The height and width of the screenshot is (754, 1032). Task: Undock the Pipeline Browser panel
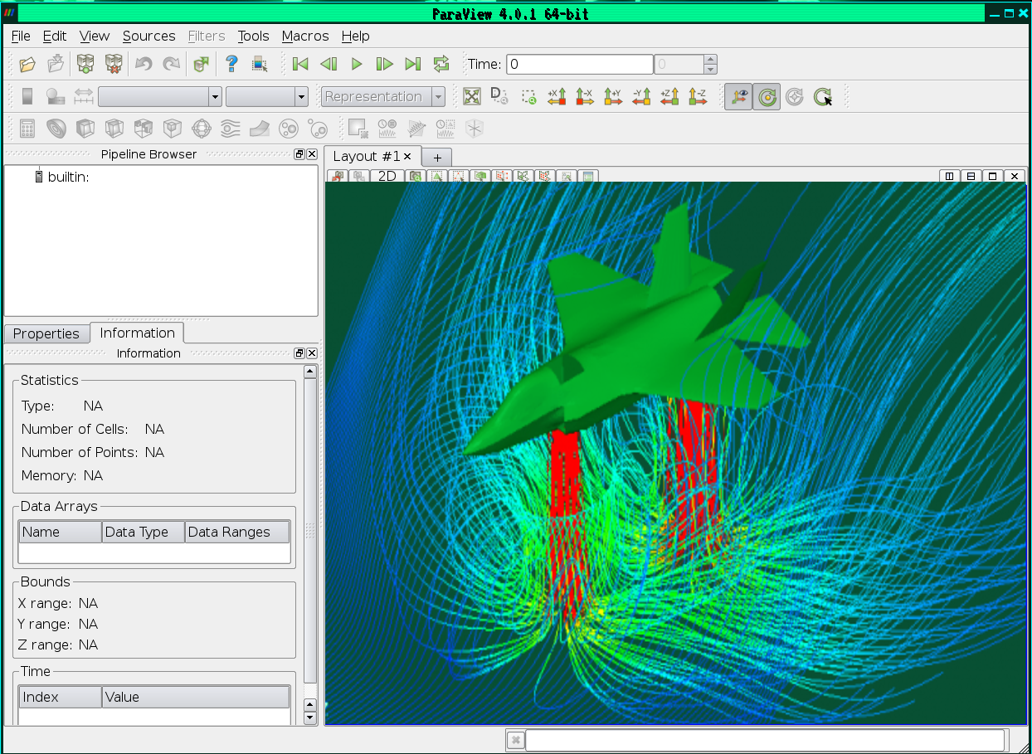[x=299, y=154]
